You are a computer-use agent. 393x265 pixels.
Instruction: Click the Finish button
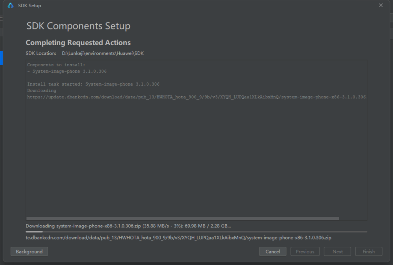(368, 252)
